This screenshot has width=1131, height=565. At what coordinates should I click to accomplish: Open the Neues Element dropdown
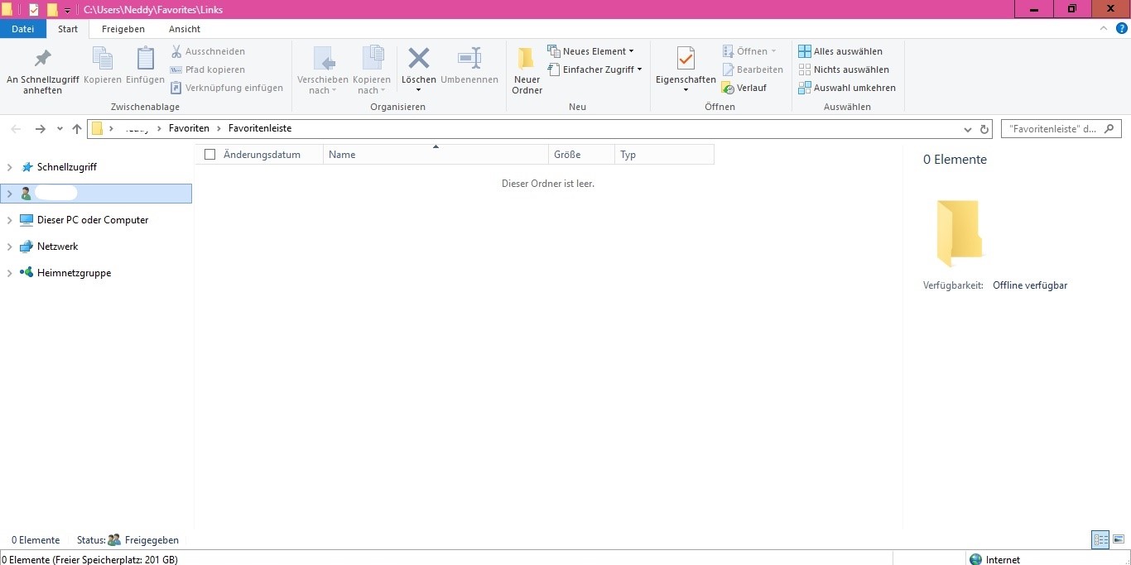[x=590, y=51]
